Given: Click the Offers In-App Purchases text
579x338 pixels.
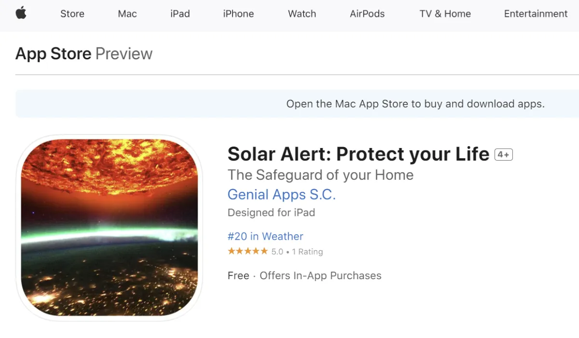Looking at the screenshot, I should [x=320, y=276].
